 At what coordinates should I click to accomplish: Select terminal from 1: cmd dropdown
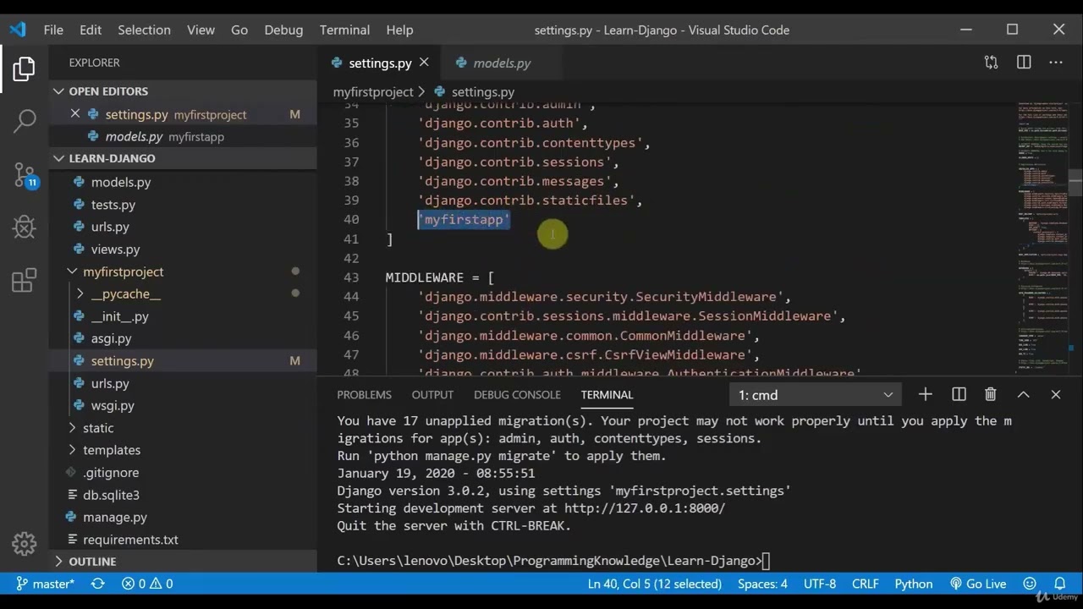coord(815,395)
